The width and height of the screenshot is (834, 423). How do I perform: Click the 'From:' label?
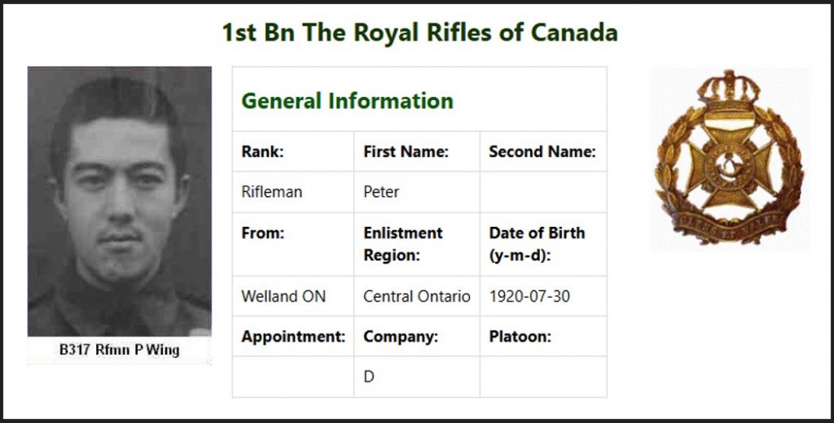click(x=262, y=233)
